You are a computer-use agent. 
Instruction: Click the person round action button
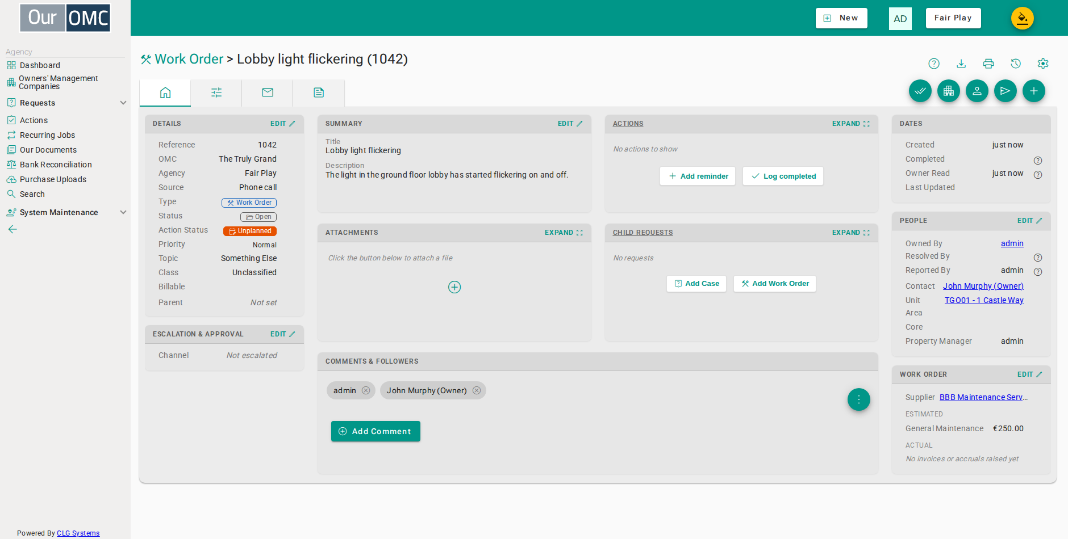977,91
